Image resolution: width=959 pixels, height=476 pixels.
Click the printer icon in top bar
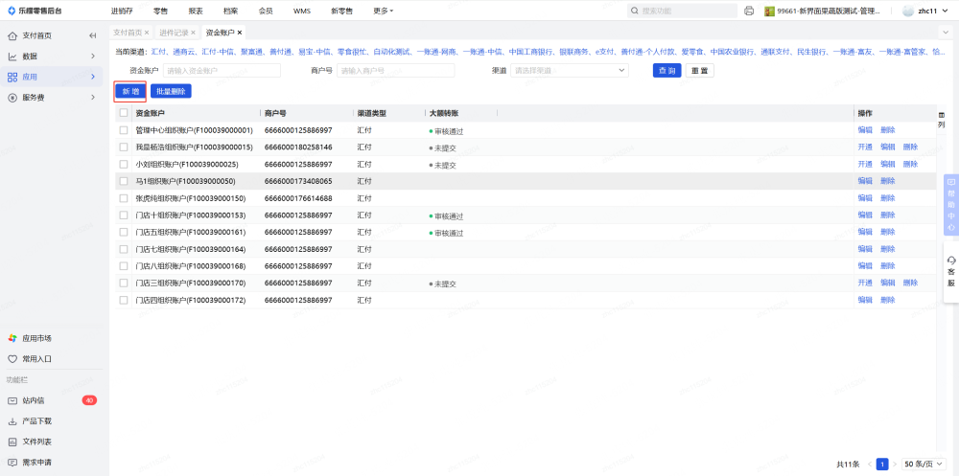point(749,11)
